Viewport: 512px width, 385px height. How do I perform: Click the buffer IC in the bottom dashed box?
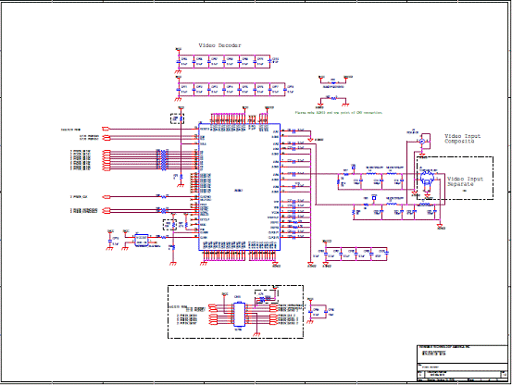pyautogui.click(x=239, y=315)
